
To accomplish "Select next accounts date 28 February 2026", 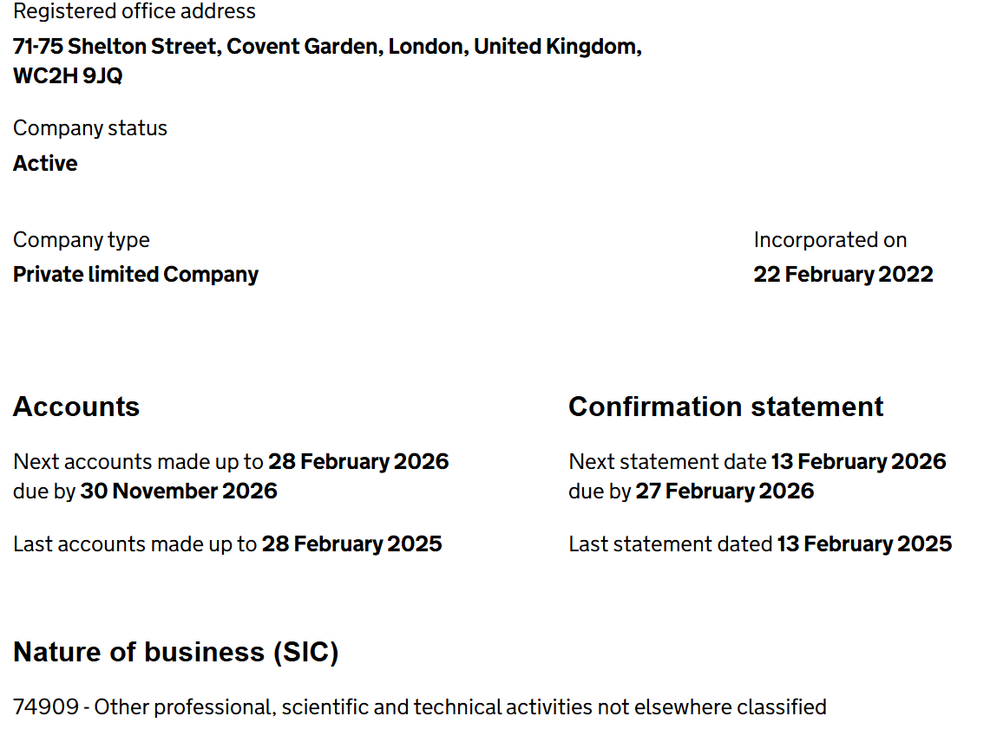I will pos(358,462).
